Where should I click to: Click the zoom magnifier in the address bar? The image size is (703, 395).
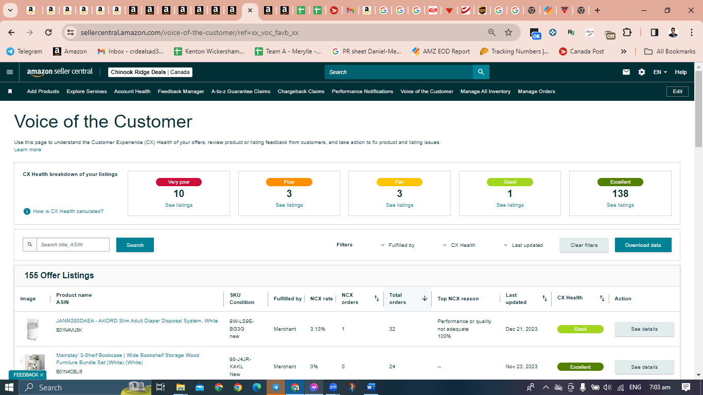pyautogui.click(x=492, y=32)
